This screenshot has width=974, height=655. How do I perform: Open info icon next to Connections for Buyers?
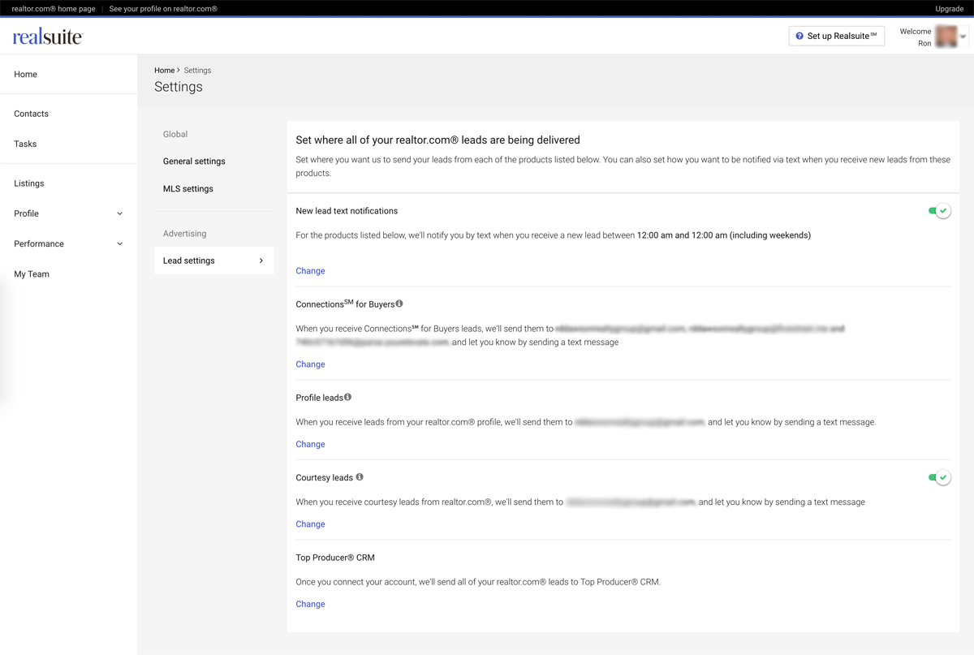tap(399, 304)
